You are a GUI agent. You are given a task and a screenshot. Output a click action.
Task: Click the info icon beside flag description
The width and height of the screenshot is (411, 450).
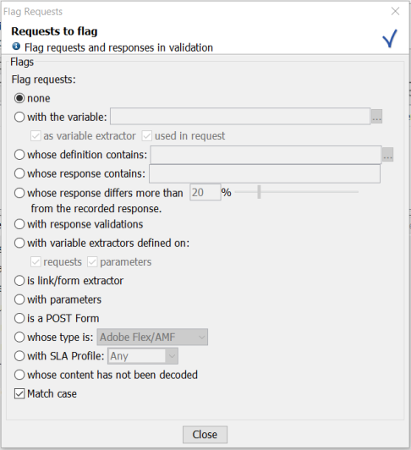coord(16,47)
